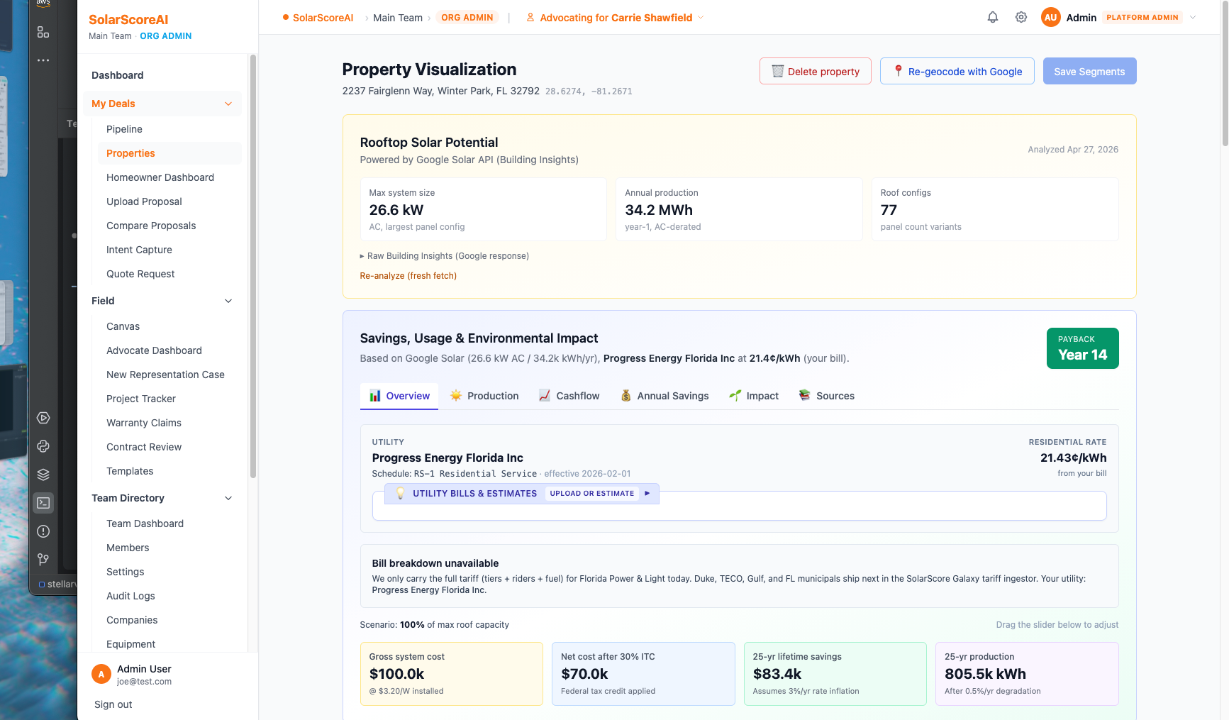Open the notifications bell icon
This screenshot has height=720, width=1229.
pos(992,17)
